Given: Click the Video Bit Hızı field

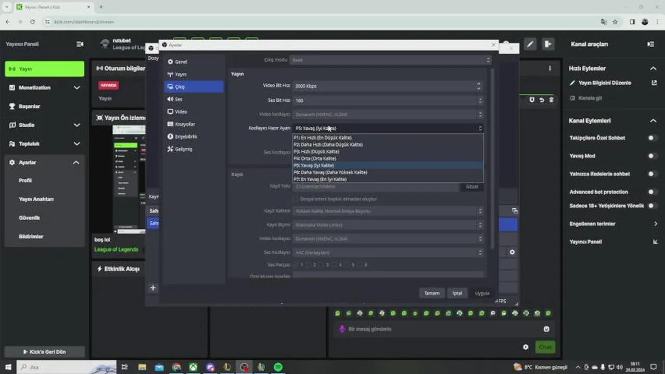Looking at the screenshot, I should 385,86.
